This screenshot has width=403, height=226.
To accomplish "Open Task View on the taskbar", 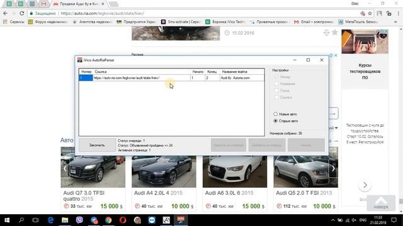I will point(35,220).
